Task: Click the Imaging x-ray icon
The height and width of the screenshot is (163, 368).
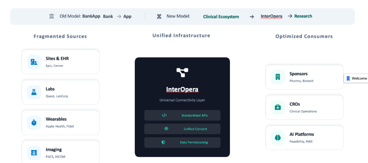Action: pyautogui.click(x=34, y=153)
